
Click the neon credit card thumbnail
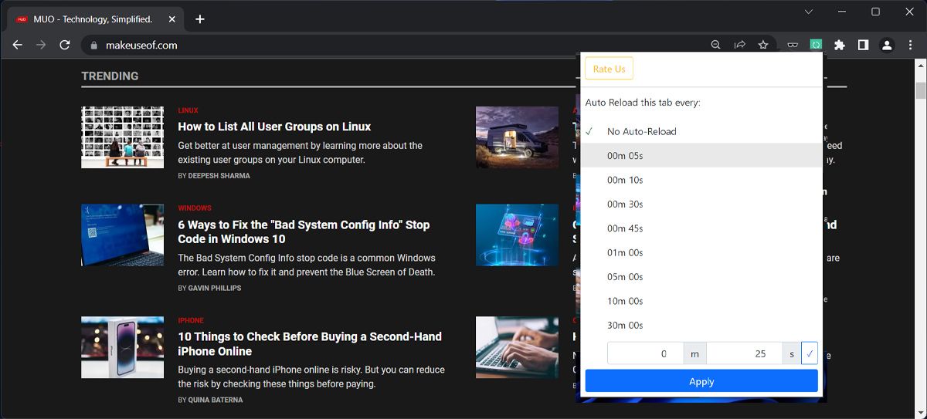517,235
